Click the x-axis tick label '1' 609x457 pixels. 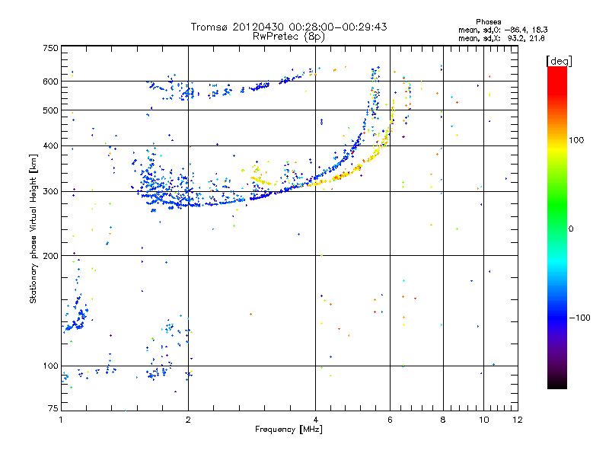click(x=61, y=420)
